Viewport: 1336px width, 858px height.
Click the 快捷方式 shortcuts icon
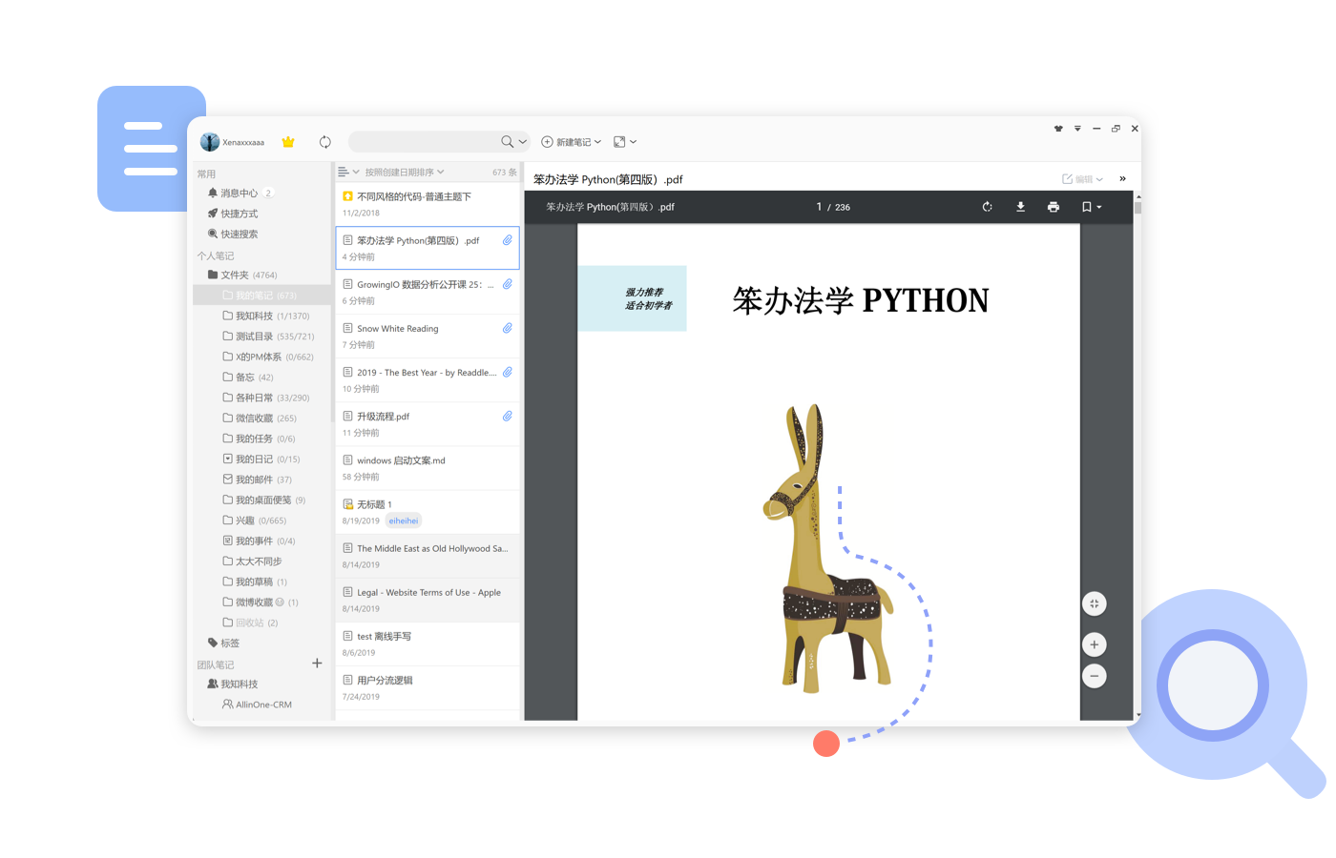216,213
